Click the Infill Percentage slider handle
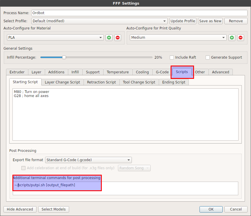This screenshot has width=251, height=216. coord(64,57)
